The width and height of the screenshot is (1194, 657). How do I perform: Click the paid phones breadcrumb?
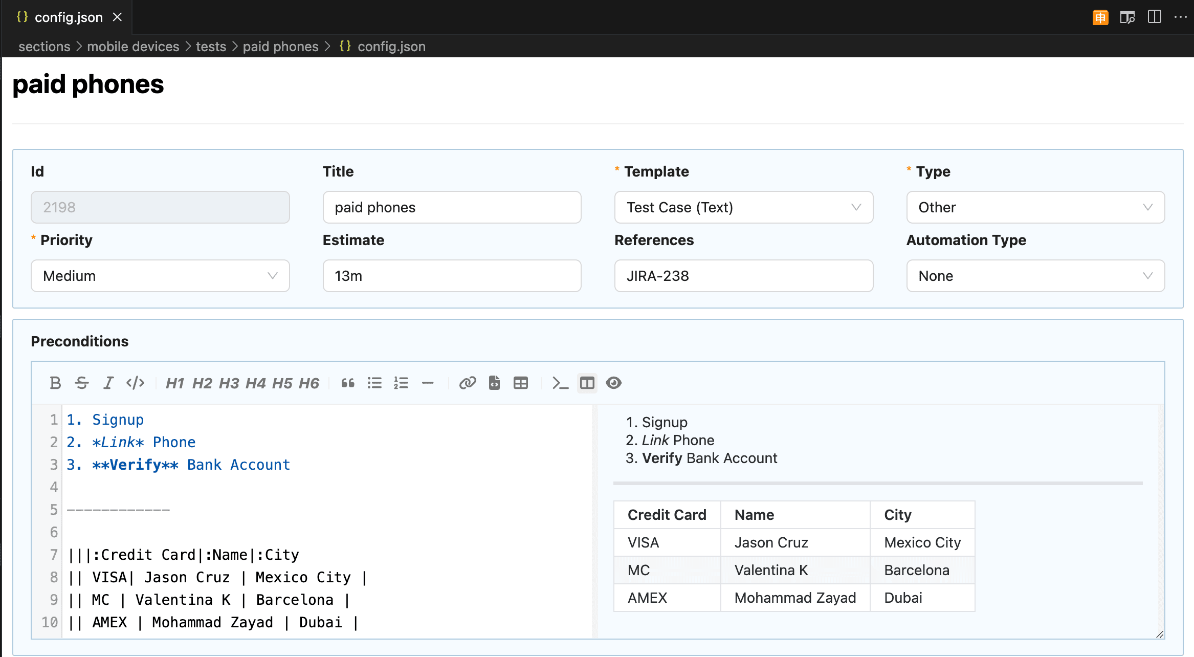pyautogui.click(x=281, y=47)
